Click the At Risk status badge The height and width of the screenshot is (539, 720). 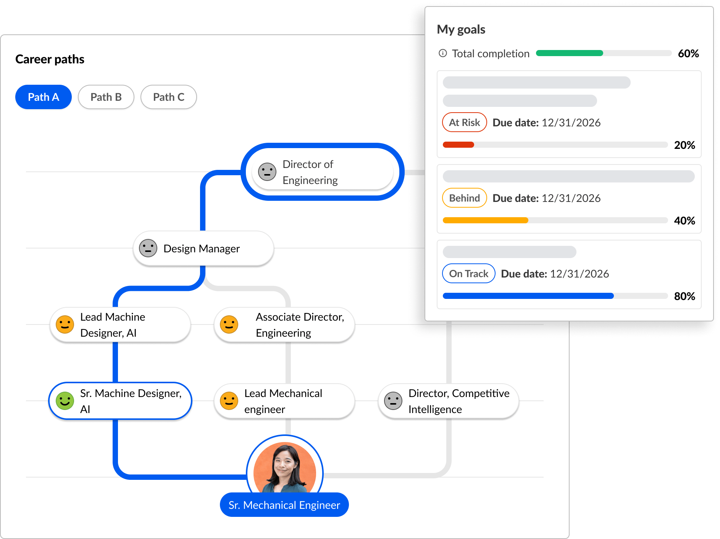pyautogui.click(x=465, y=122)
